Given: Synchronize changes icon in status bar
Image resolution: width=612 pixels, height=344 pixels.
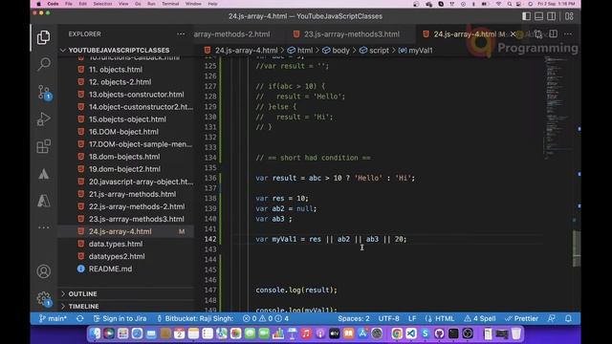Looking at the screenshot, I should pyautogui.click(x=80, y=318).
